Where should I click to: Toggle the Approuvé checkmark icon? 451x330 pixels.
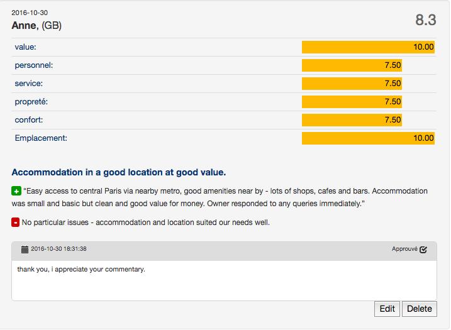pos(423,250)
